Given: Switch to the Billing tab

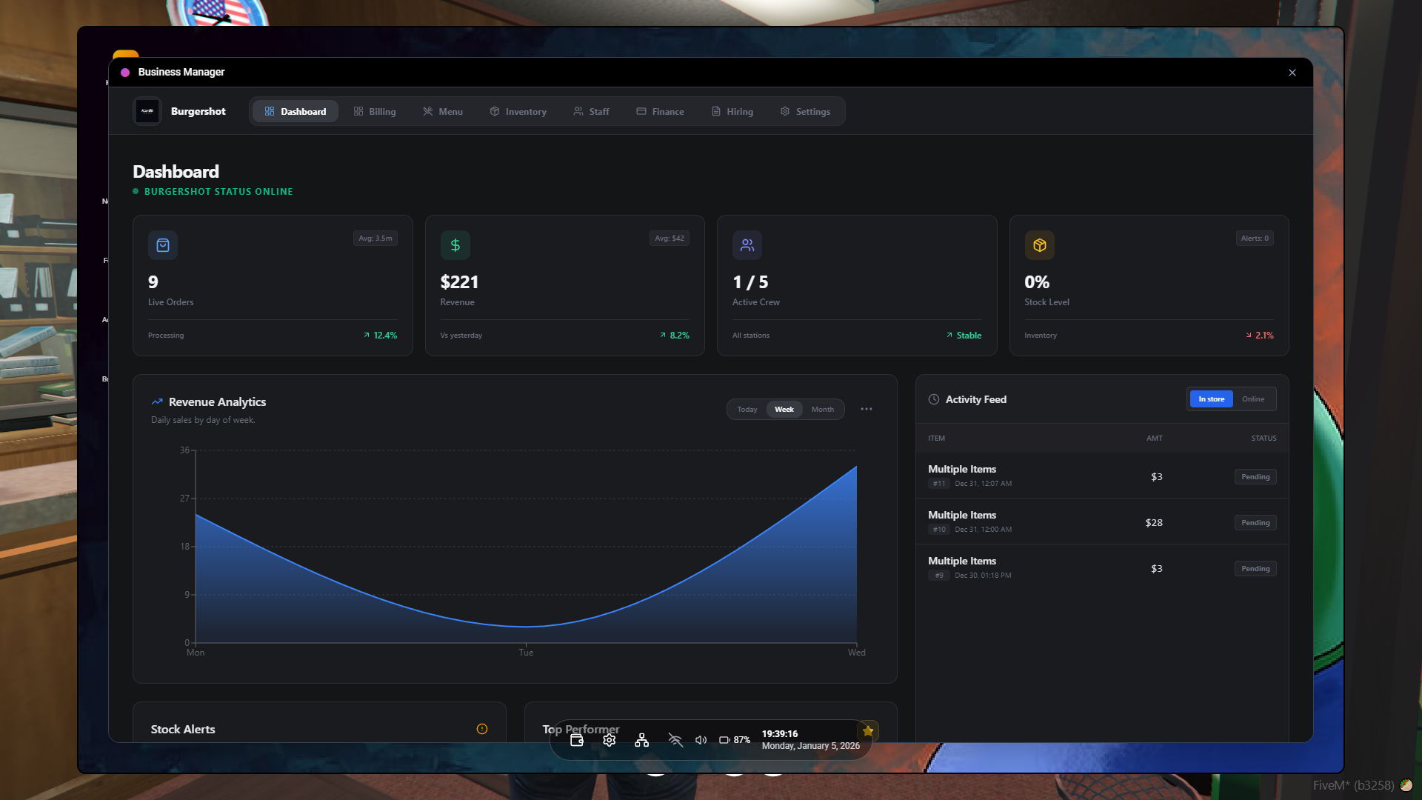Looking at the screenshot, I should click(375, 111).
